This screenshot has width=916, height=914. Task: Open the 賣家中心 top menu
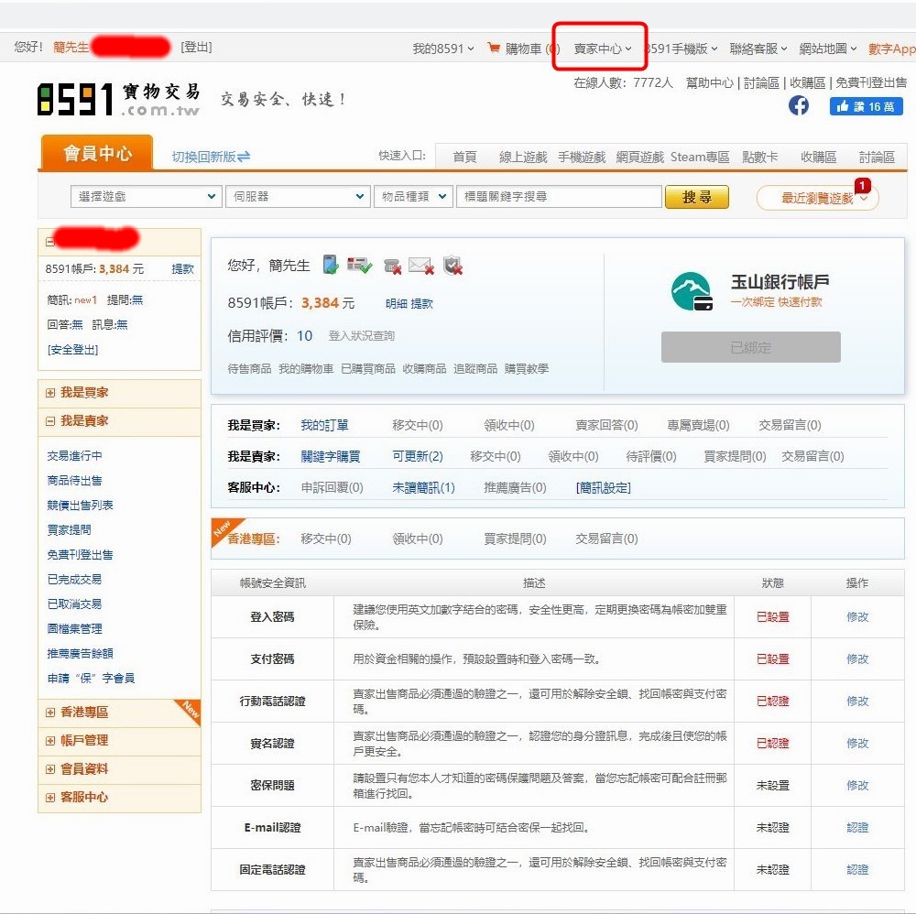[x=602, y=49]
